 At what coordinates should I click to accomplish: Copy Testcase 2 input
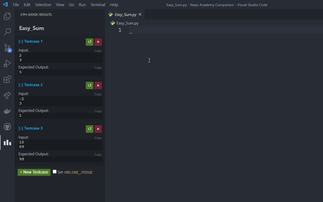click(98, 94)
